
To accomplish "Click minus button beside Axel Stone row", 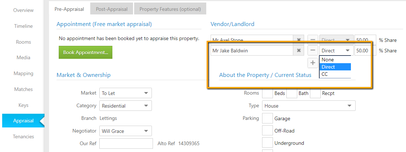I will 313,39.
